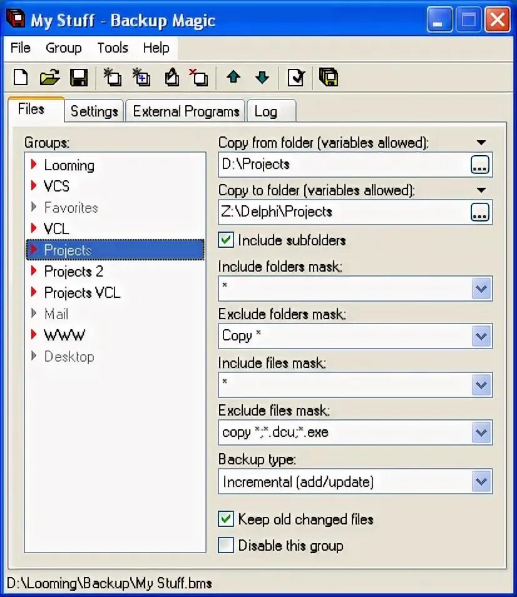
Task: Open variables arrow for Copy to folder
Action: [x=481, y=190]
